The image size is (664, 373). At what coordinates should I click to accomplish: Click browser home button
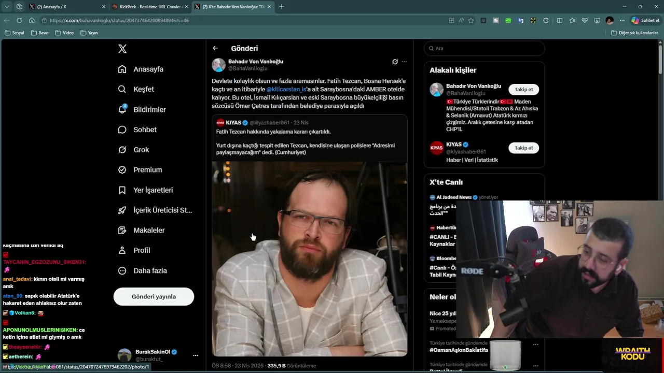click(x=32, y=20)
